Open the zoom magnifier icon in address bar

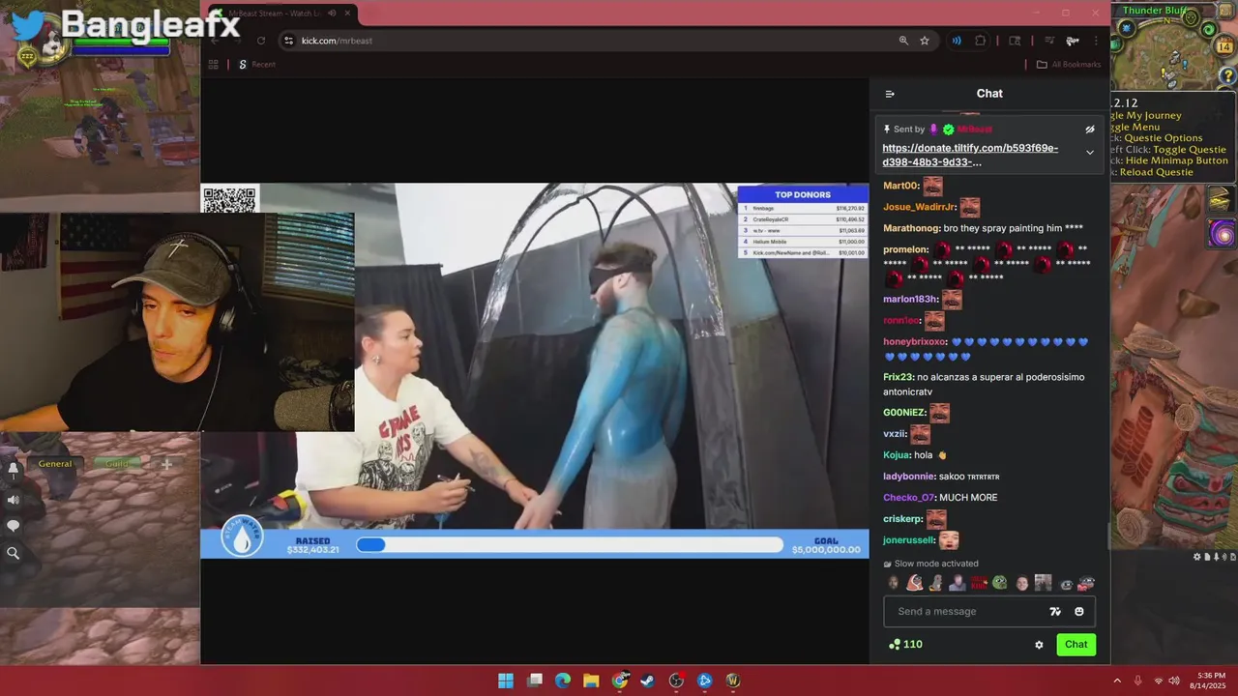click(903, 41)
